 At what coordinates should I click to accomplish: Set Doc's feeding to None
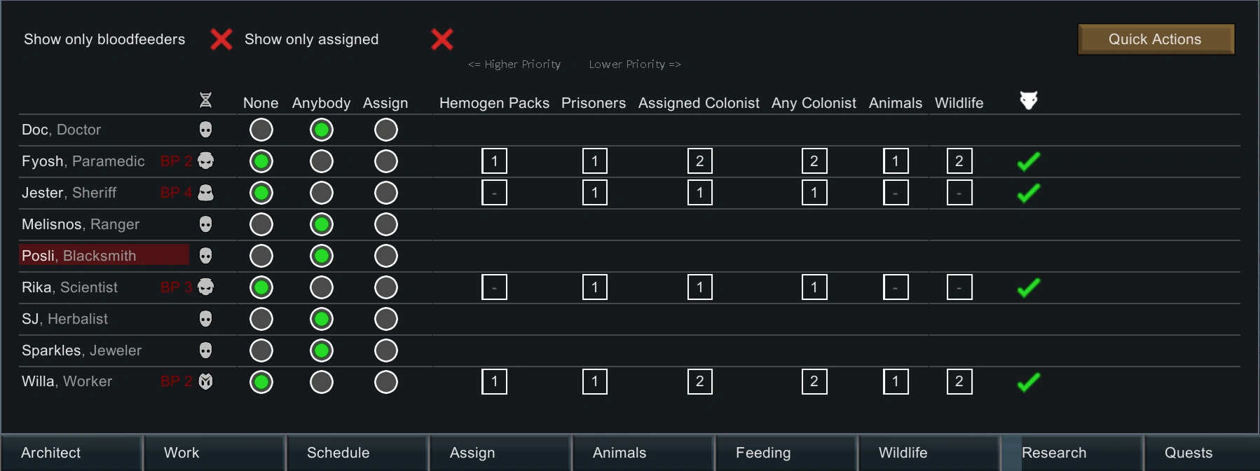pyautogui.click(x=261, y=130)
